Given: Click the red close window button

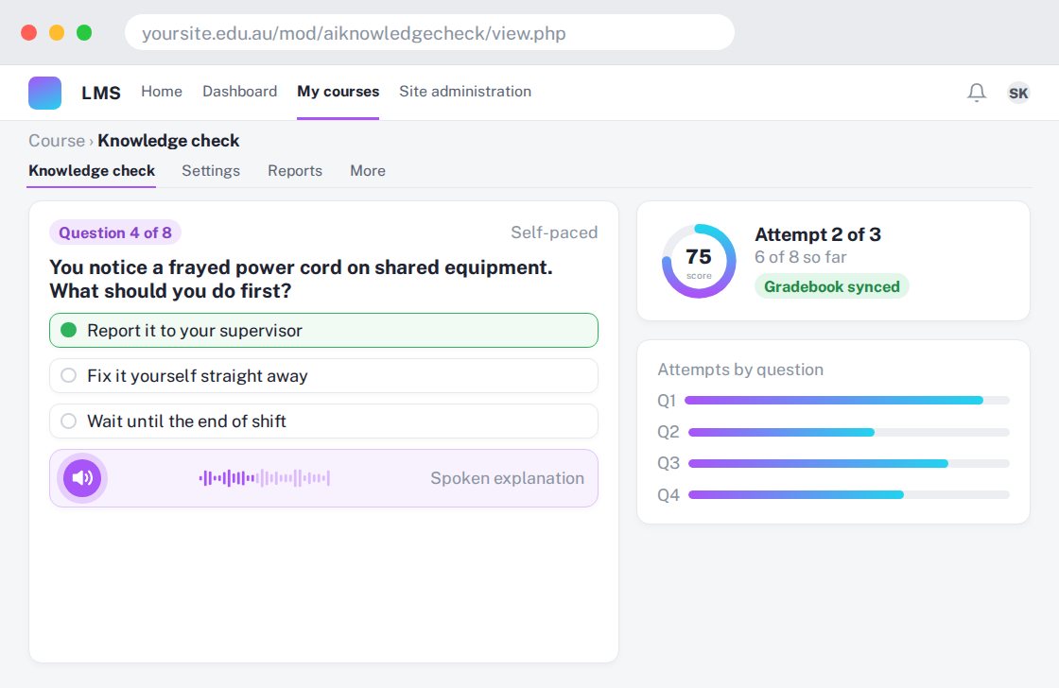Looking at the screenshot, I should [x=29, y=32].
